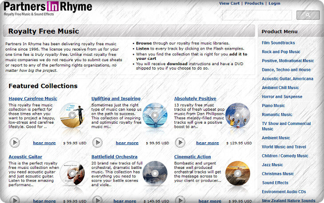
Task: Select Jazz Music in the Product Menu
Action: [272, 165]
